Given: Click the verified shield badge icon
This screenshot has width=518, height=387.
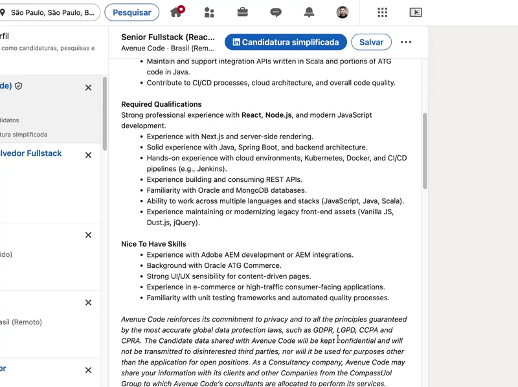Looking at the screenshot, I should pyautogui.click(x=19, y=86).
